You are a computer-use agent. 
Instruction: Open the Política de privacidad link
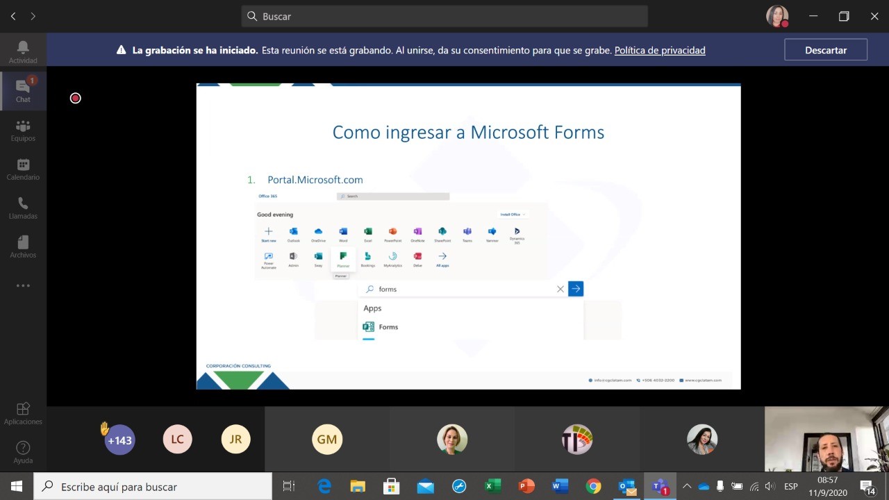[660, 50]
